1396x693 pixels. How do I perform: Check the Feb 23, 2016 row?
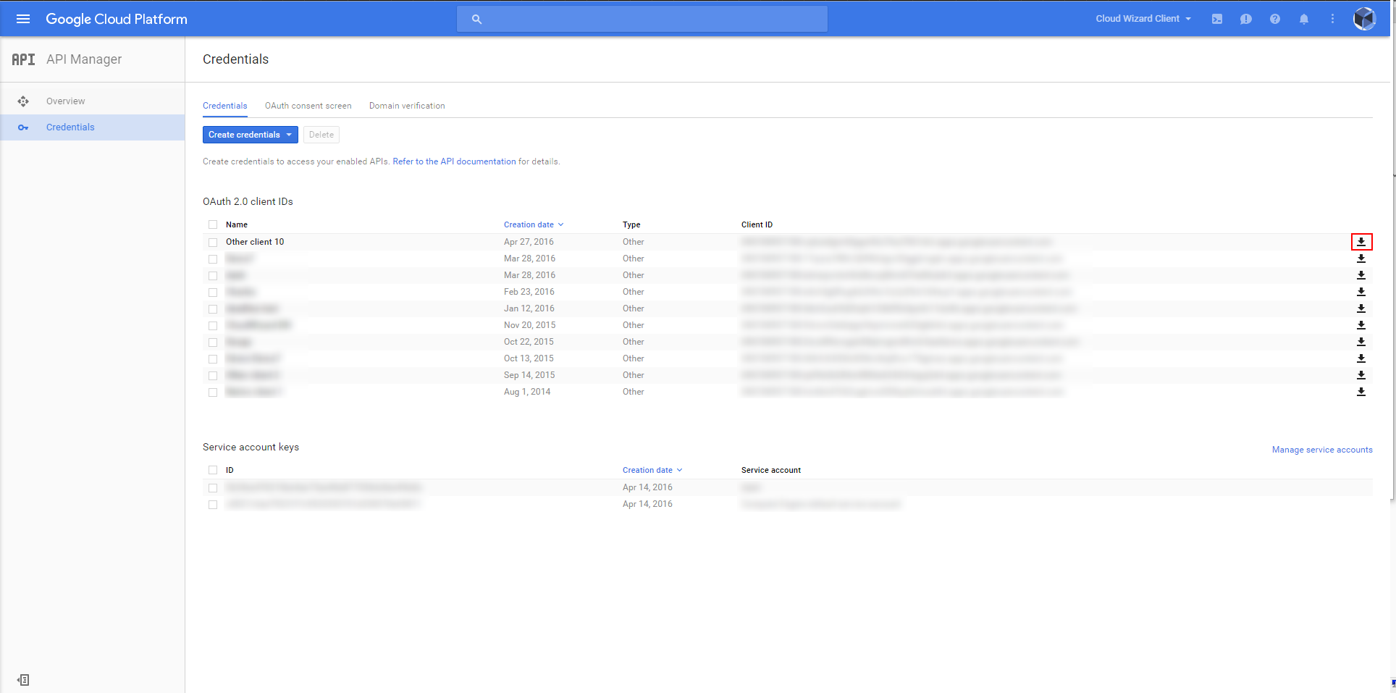point(213,293)
